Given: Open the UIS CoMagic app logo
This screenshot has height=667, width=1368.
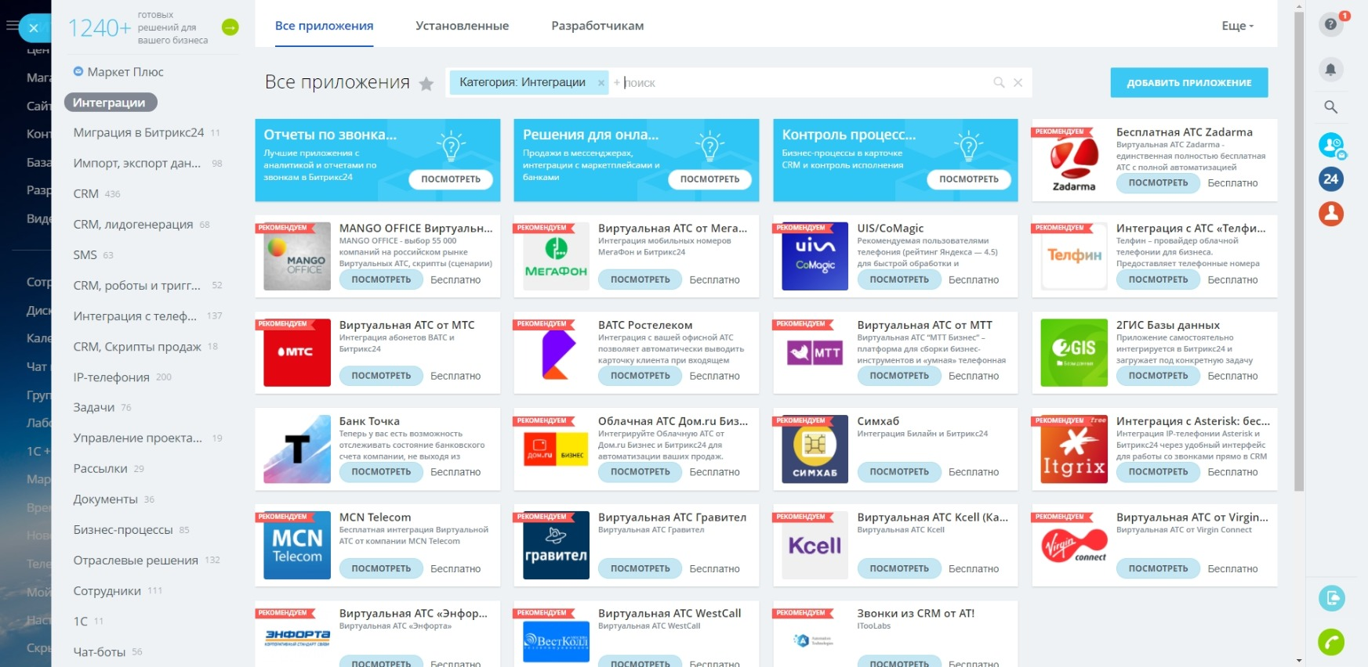Looking at the screenshot, I should (x=815, y=256).
